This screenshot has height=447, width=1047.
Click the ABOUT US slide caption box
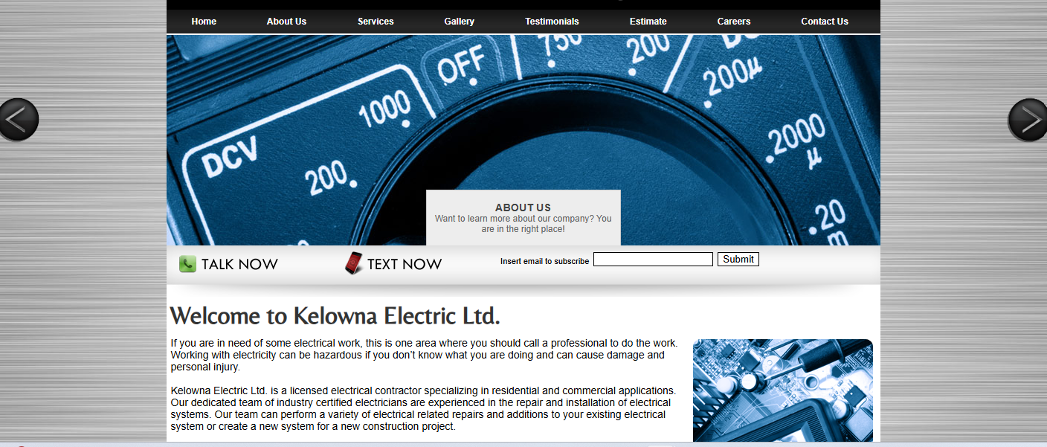tap(523, 217)
